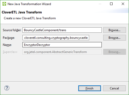Minimize the New Java Transformation Wizard window
The image size is (129, 95).
pyautogui.click(x=100, y=4)
